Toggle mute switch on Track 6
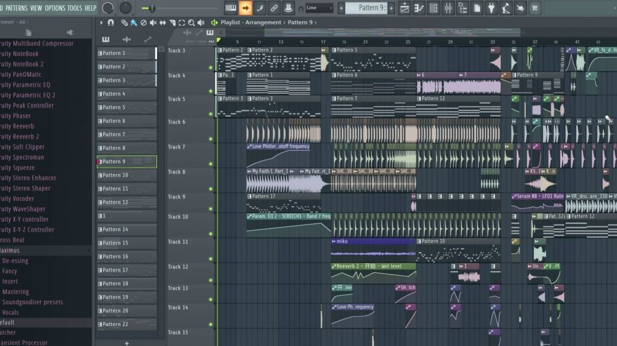The height and width of the screenshot is (346, 617). pyautogui.click(x=211, y=139)
